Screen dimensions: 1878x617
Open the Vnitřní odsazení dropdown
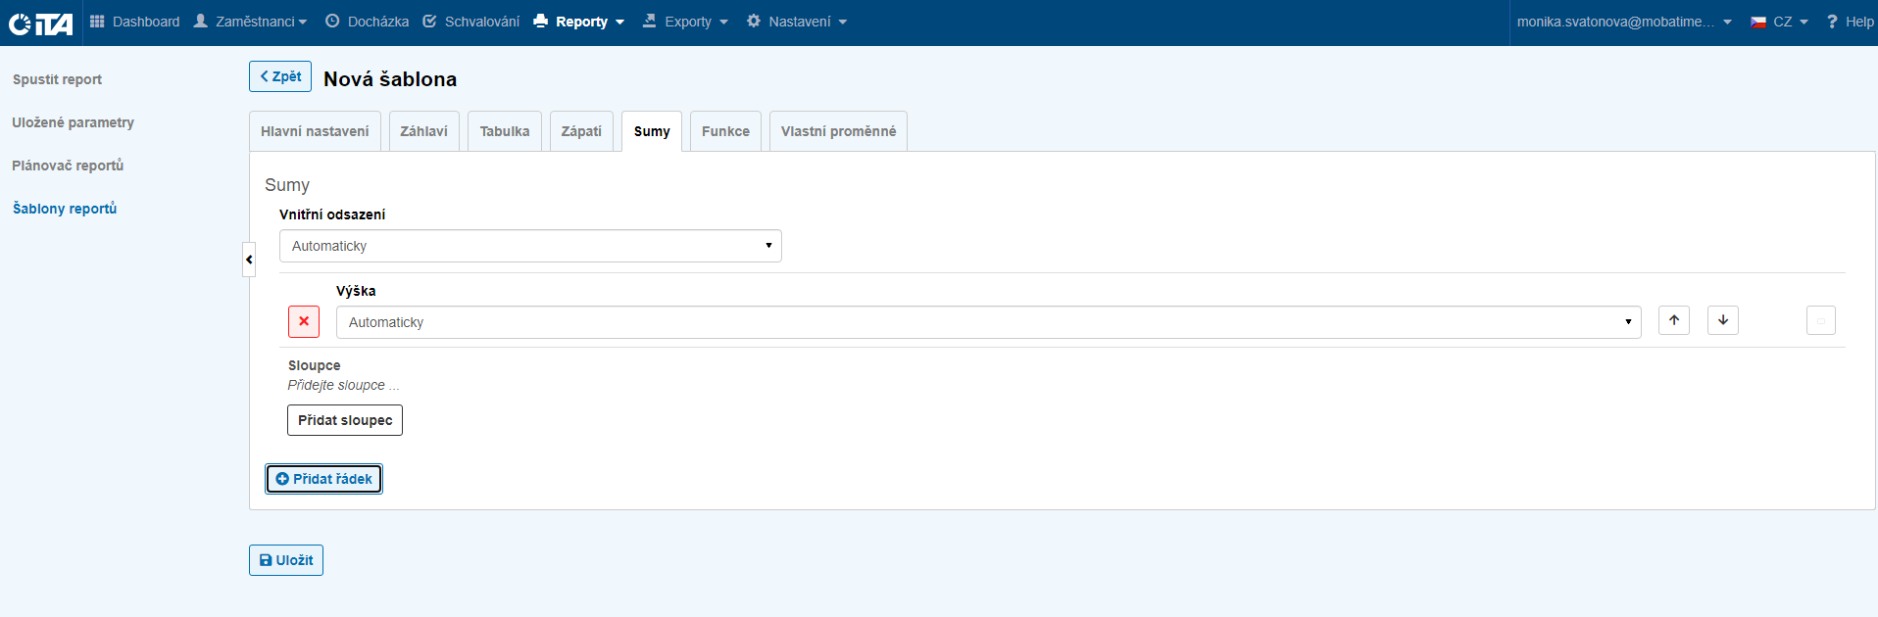pos(530,246)
